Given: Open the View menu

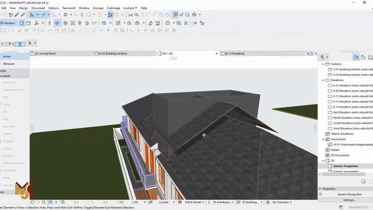Looking at the screenshot, I should 13,8.
